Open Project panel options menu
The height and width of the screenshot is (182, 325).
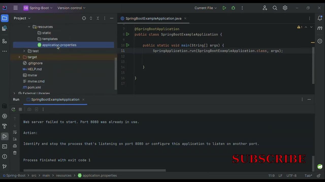pos(105,18)
